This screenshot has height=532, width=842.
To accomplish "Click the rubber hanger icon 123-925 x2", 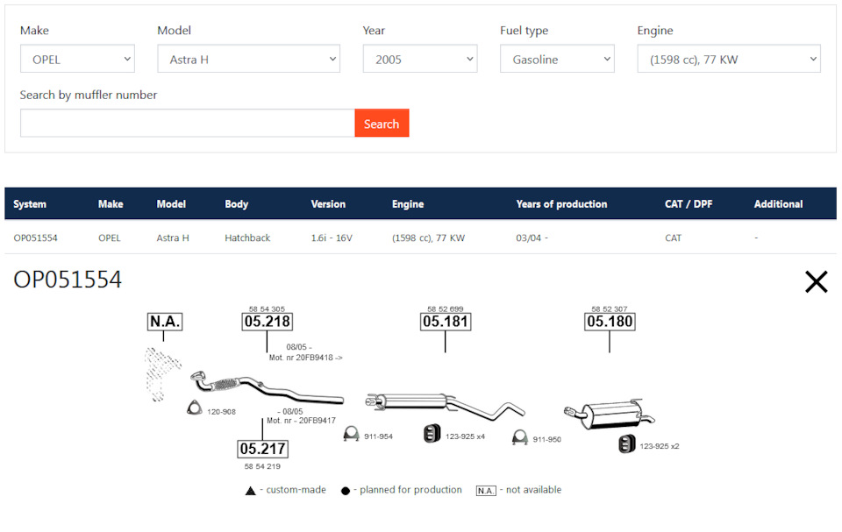I will pos(627,444).
